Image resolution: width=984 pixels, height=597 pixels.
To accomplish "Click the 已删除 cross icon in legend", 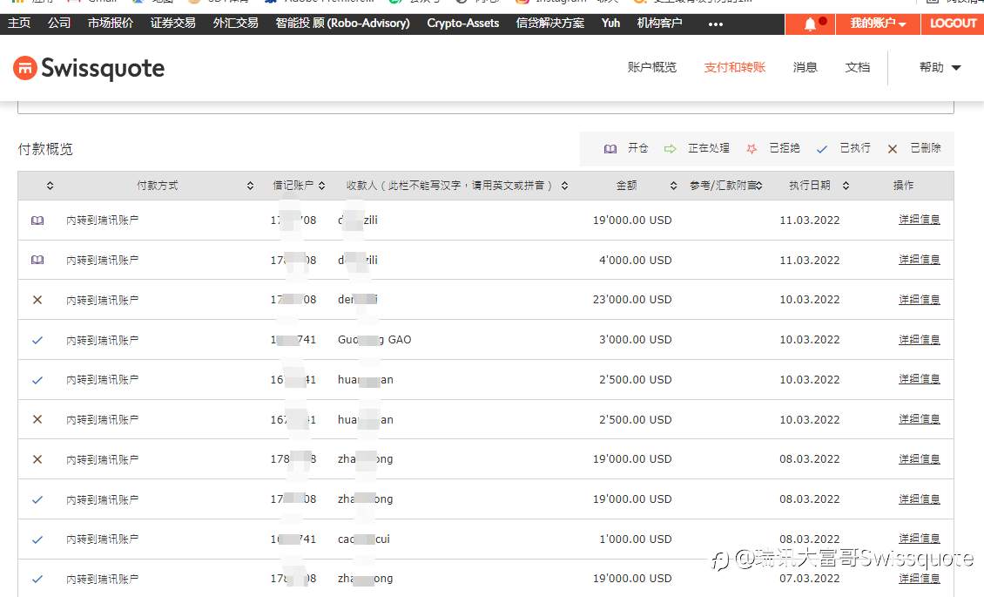I will coord(893,149).
